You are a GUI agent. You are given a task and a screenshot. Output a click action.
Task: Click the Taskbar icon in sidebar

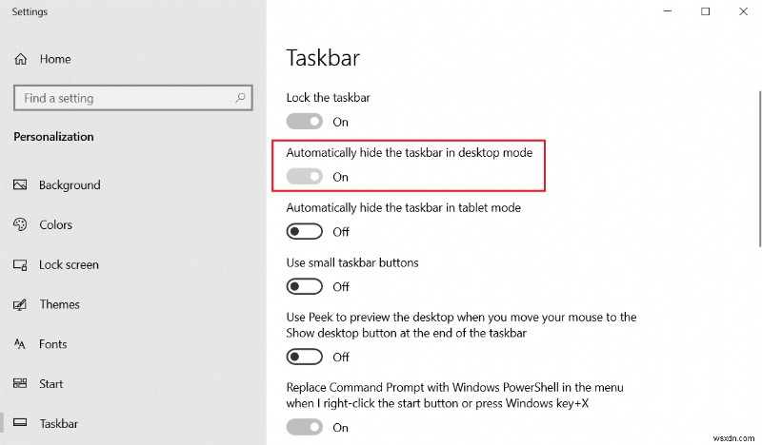21,424
